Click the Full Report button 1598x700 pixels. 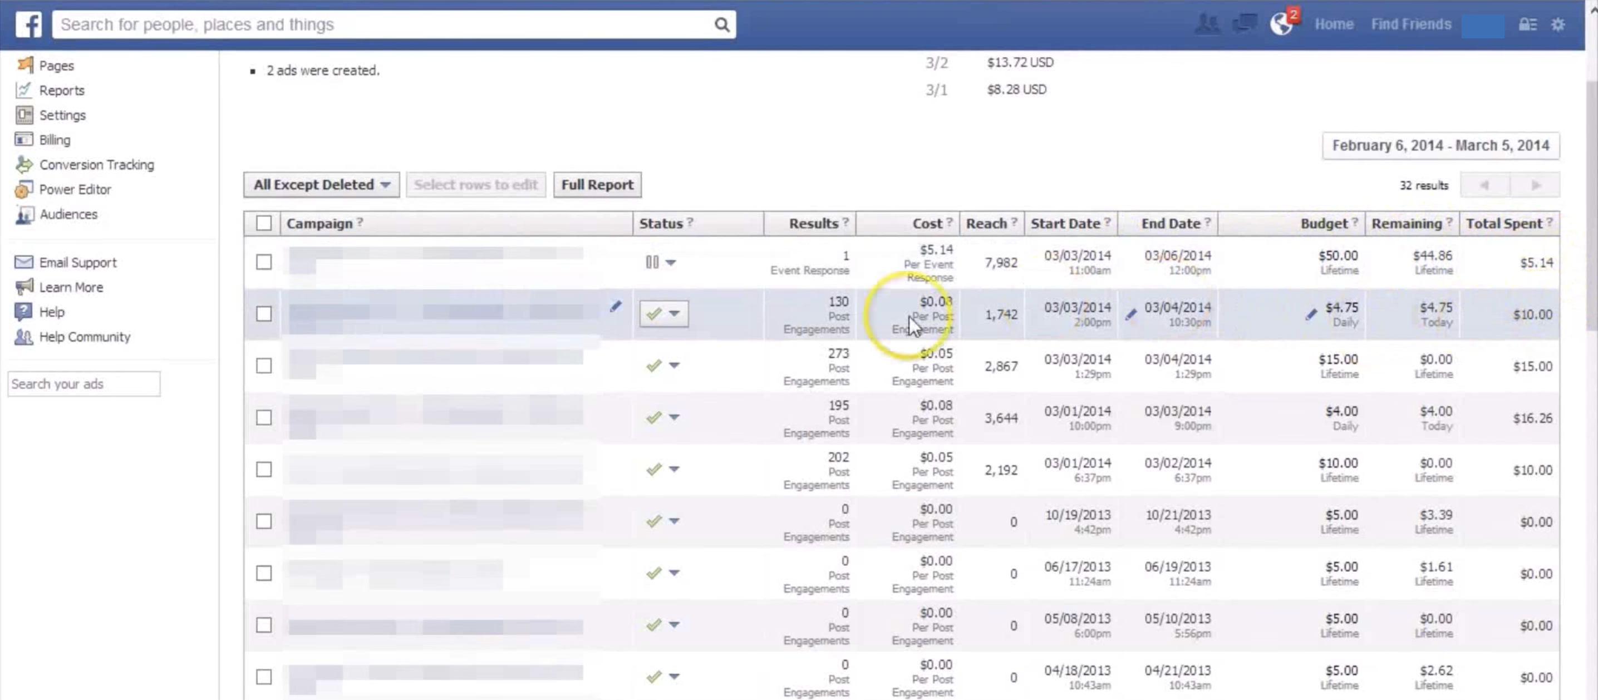coord(597,185)
